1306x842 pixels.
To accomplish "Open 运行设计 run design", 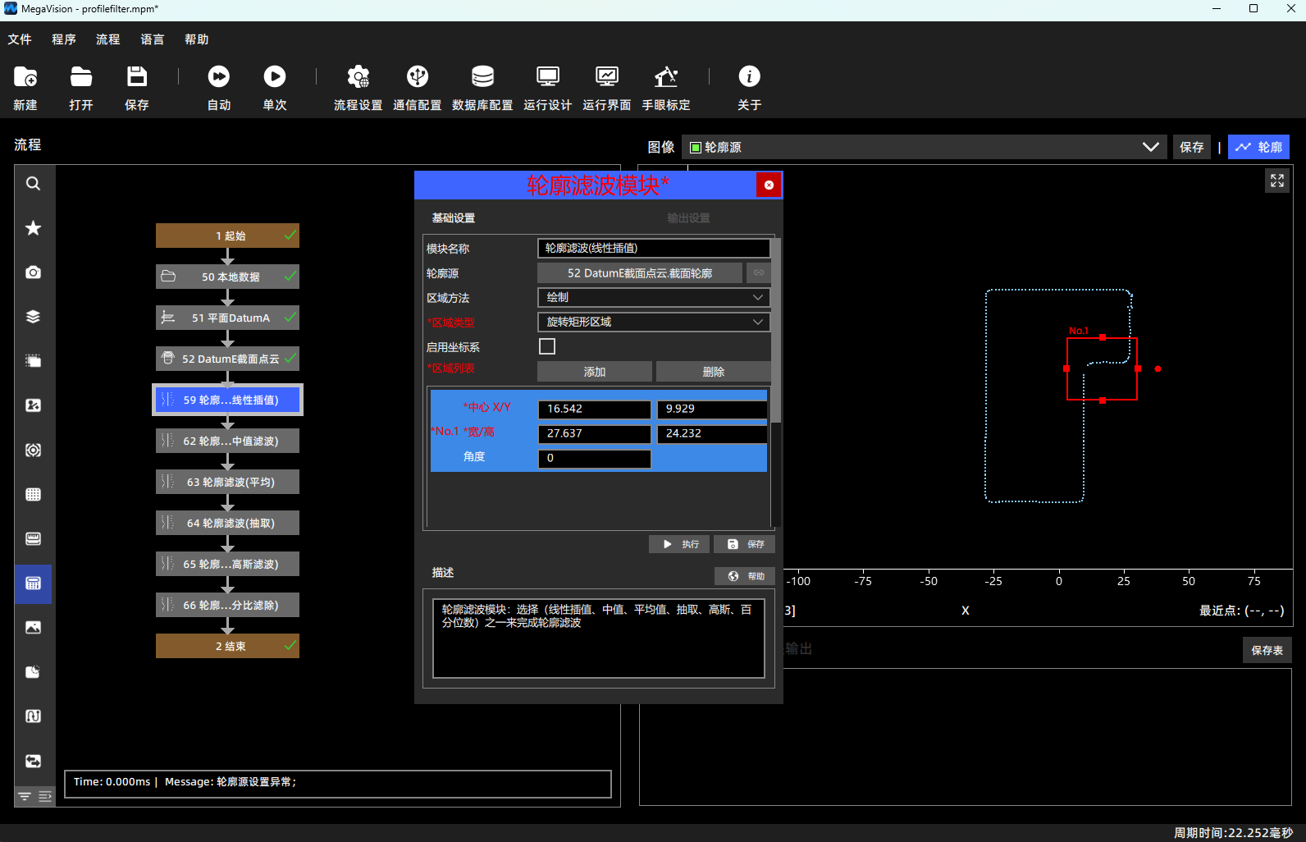I will coord(548,77).
